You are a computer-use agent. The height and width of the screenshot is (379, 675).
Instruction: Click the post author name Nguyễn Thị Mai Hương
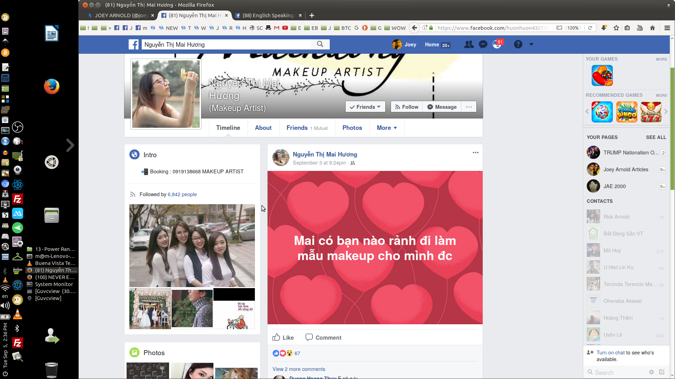tap(325, 154)
